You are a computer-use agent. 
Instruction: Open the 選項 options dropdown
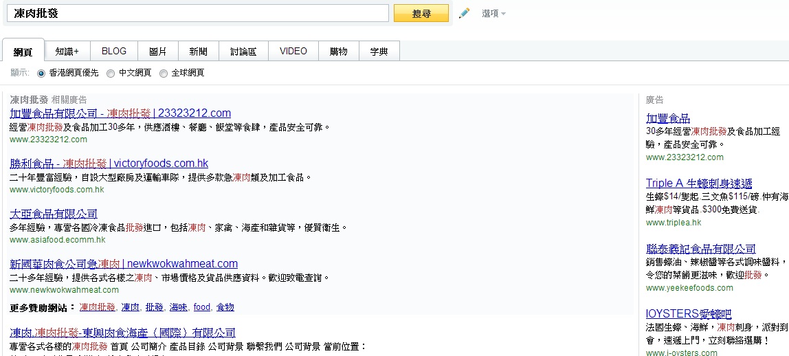coord(493,14)
